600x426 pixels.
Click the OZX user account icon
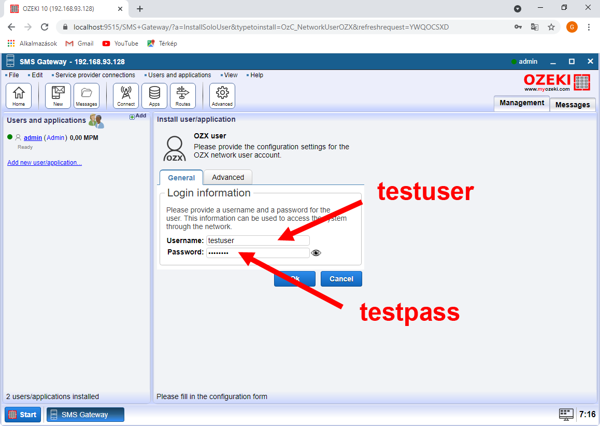[x=175, y=149]
